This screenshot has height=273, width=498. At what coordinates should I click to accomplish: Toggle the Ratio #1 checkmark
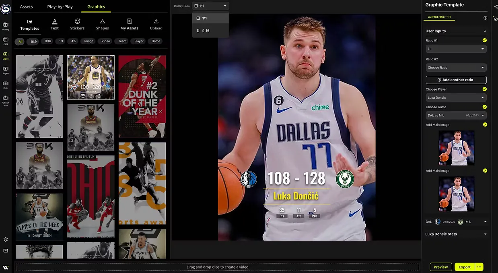(x=484, y=40)
